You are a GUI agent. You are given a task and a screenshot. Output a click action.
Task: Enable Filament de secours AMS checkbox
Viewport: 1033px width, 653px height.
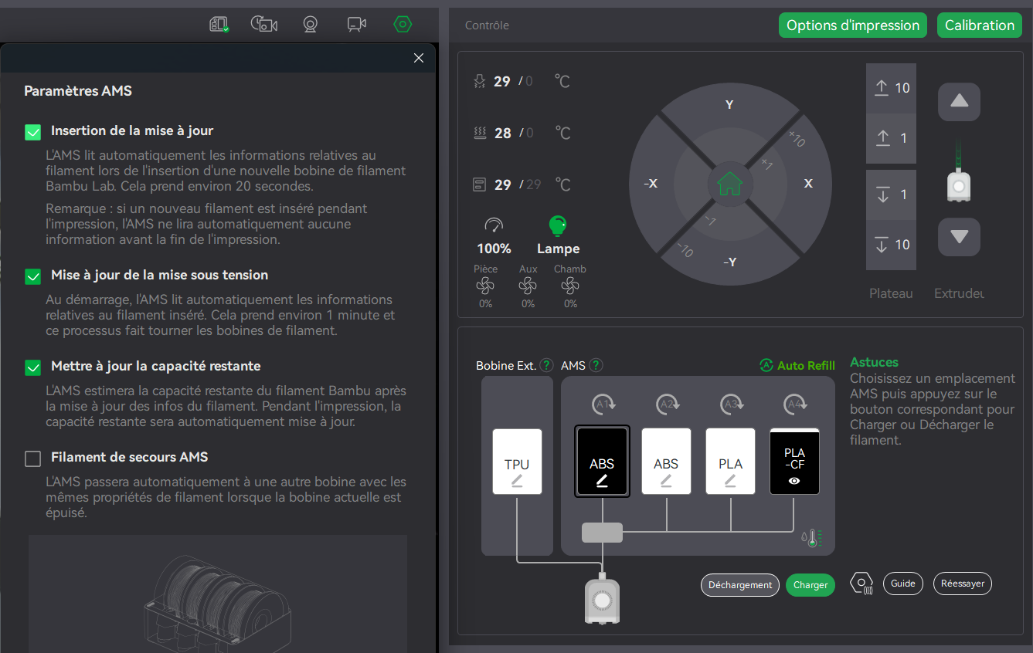32,458
